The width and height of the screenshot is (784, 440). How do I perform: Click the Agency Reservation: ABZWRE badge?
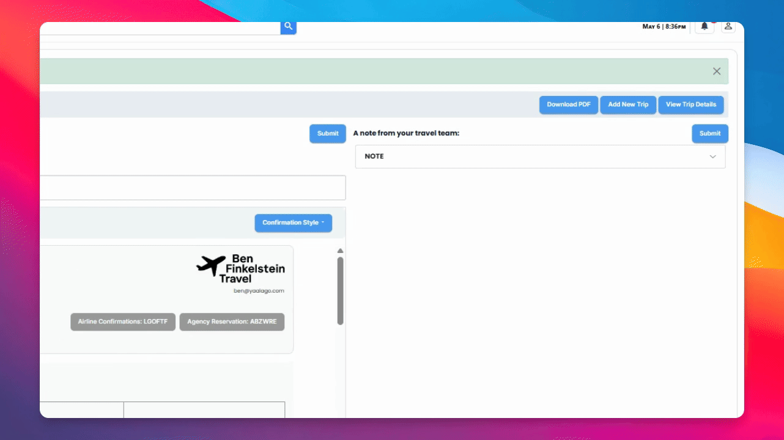[232, 322]
